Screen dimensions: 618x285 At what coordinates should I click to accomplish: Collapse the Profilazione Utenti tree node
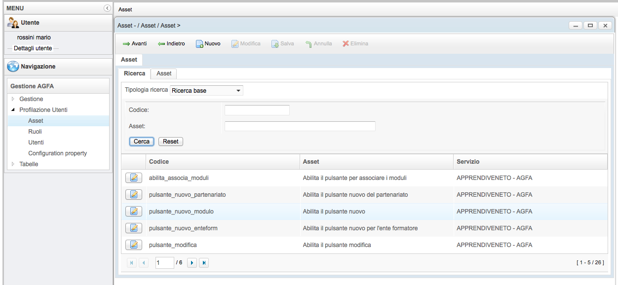[x=13, y=110]
